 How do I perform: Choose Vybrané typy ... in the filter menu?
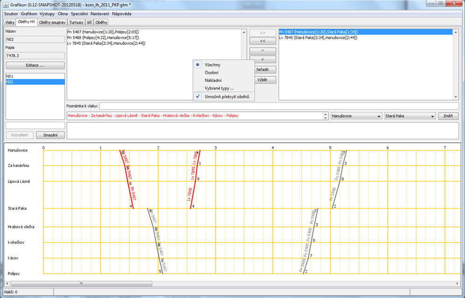coord(223,88)
